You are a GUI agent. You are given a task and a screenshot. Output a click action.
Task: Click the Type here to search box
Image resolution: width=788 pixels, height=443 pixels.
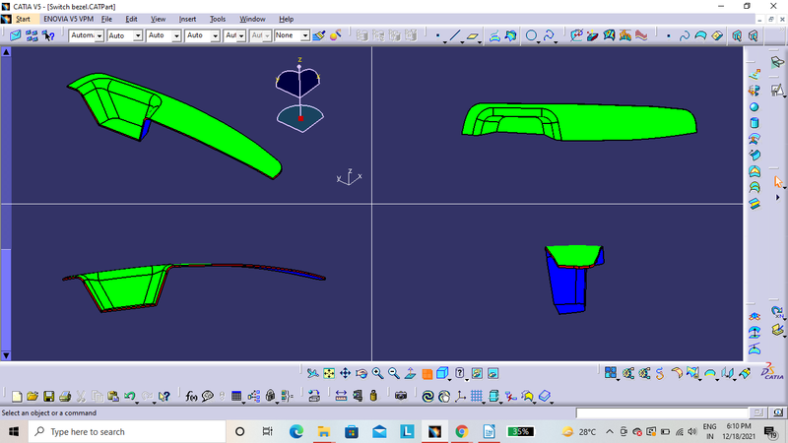point(127,432)
